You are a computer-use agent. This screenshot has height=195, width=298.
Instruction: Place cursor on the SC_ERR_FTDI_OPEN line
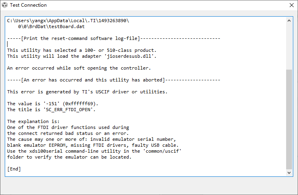pos(51,110)
